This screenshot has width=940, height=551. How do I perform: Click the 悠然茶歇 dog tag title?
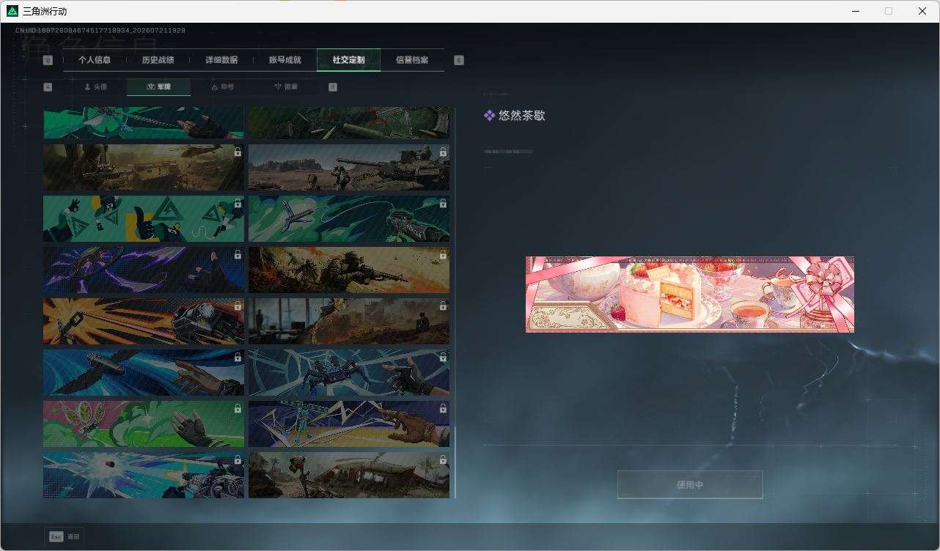522,116
